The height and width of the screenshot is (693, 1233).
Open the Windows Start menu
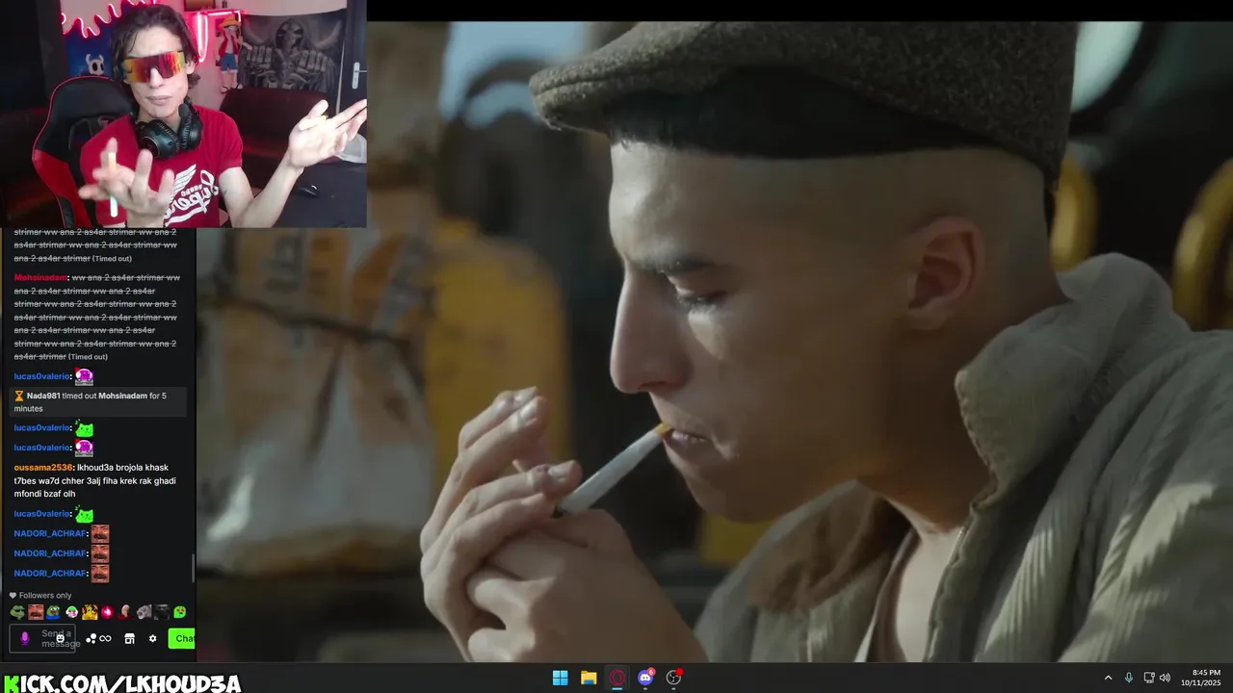pos(560,678)
